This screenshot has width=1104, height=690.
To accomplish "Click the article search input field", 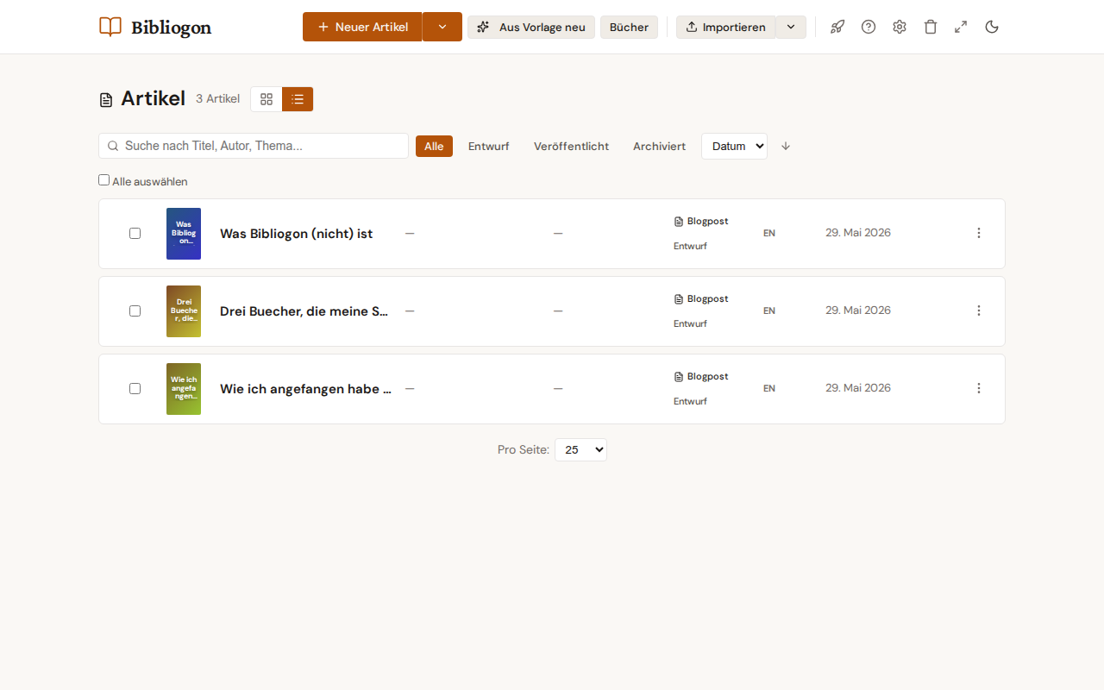I will pos(254,146).
